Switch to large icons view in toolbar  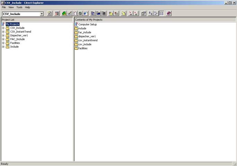point(150,14)
